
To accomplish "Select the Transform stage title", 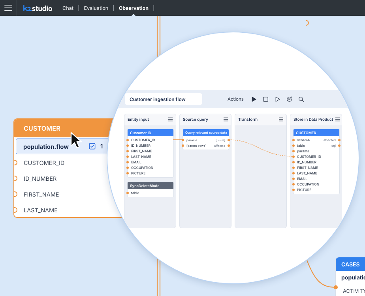I will tap(248, 119).
